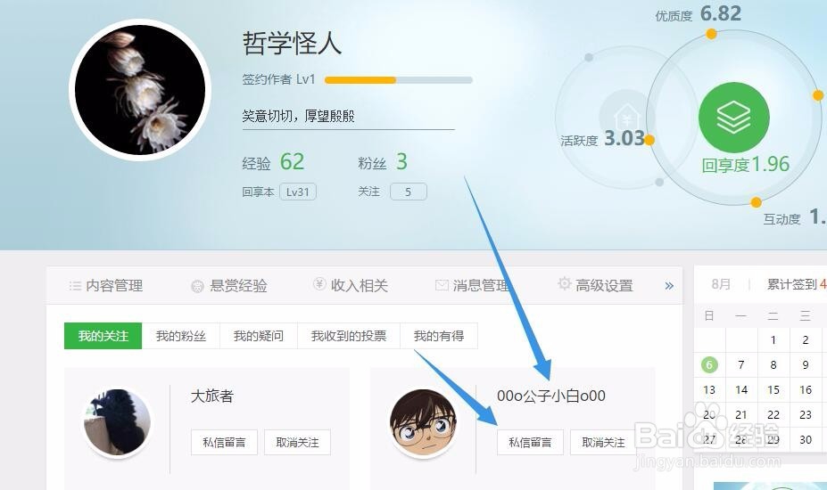The height and width of the screenshot is (490, 827).
Task: Open the 我的有得 tab
Action: pos(439,336)
